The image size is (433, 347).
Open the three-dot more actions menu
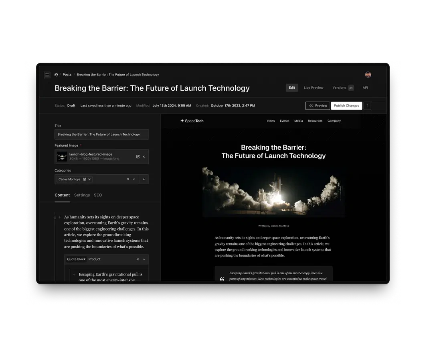(x=368, y=106)
